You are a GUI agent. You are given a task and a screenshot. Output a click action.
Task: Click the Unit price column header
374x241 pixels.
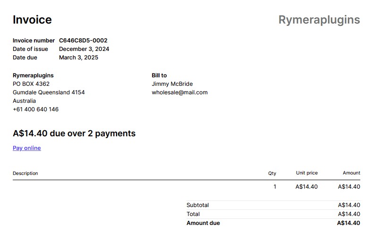pyautogui.click(x=307, y=173)
